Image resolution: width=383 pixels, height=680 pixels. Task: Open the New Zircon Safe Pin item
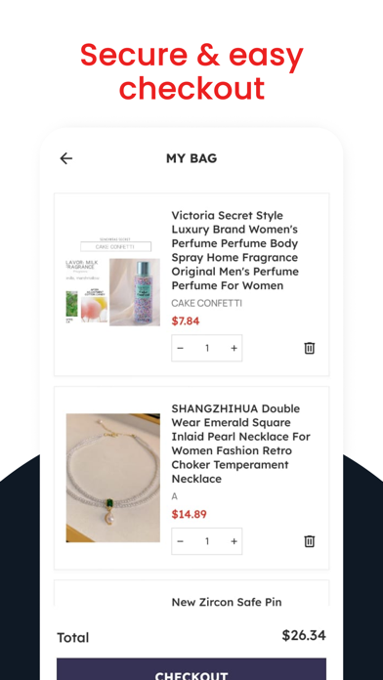coord(227,602)
